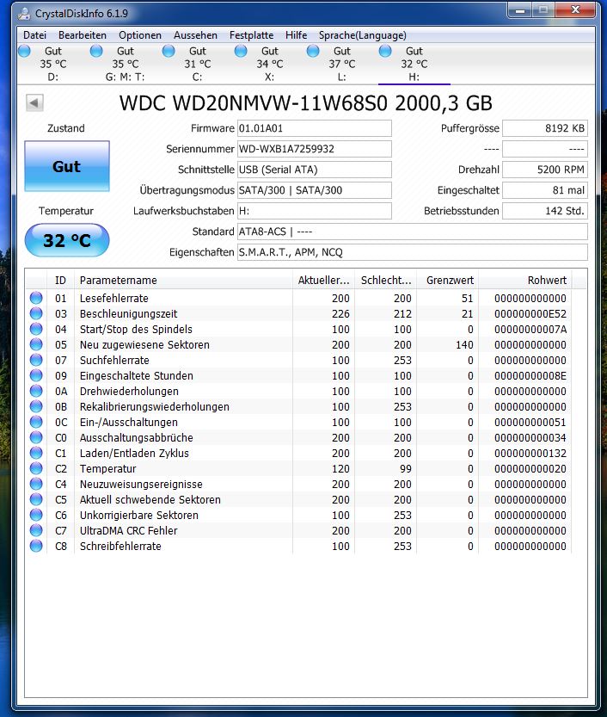The width and height of the screenshot is (607, 717).
Task: Select disk L: with 37 °C
Action: [341, 64]
